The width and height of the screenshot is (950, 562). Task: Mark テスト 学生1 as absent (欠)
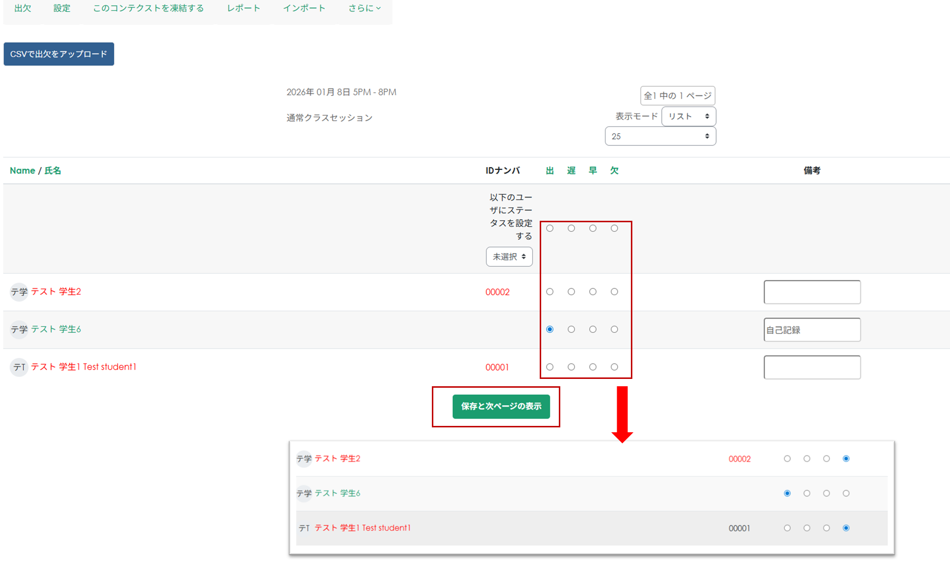(x=614, y=367)
